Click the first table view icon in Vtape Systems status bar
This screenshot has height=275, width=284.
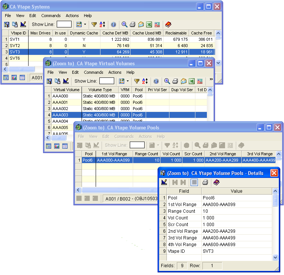pos(6,78)
